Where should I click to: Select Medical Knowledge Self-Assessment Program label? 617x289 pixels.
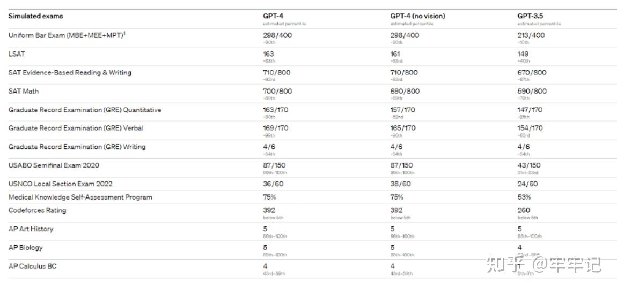tap(80, 197)
